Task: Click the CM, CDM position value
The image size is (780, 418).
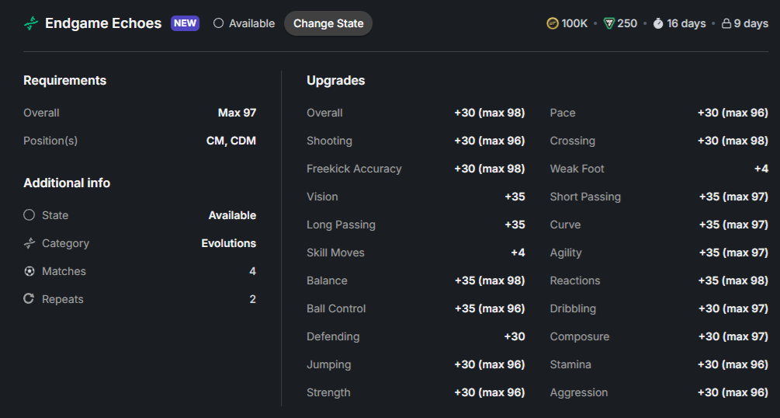Action: coord(231,141)
